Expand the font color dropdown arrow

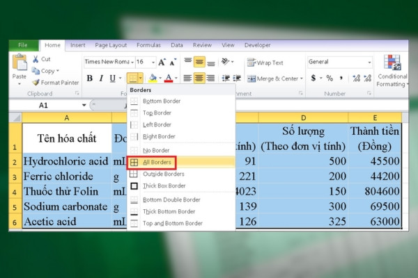pyautogui.click(x=176, y=79)
